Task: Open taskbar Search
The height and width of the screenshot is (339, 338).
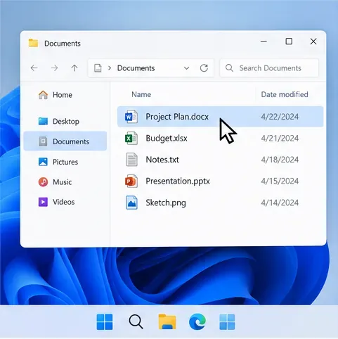Action: point(136,321)
